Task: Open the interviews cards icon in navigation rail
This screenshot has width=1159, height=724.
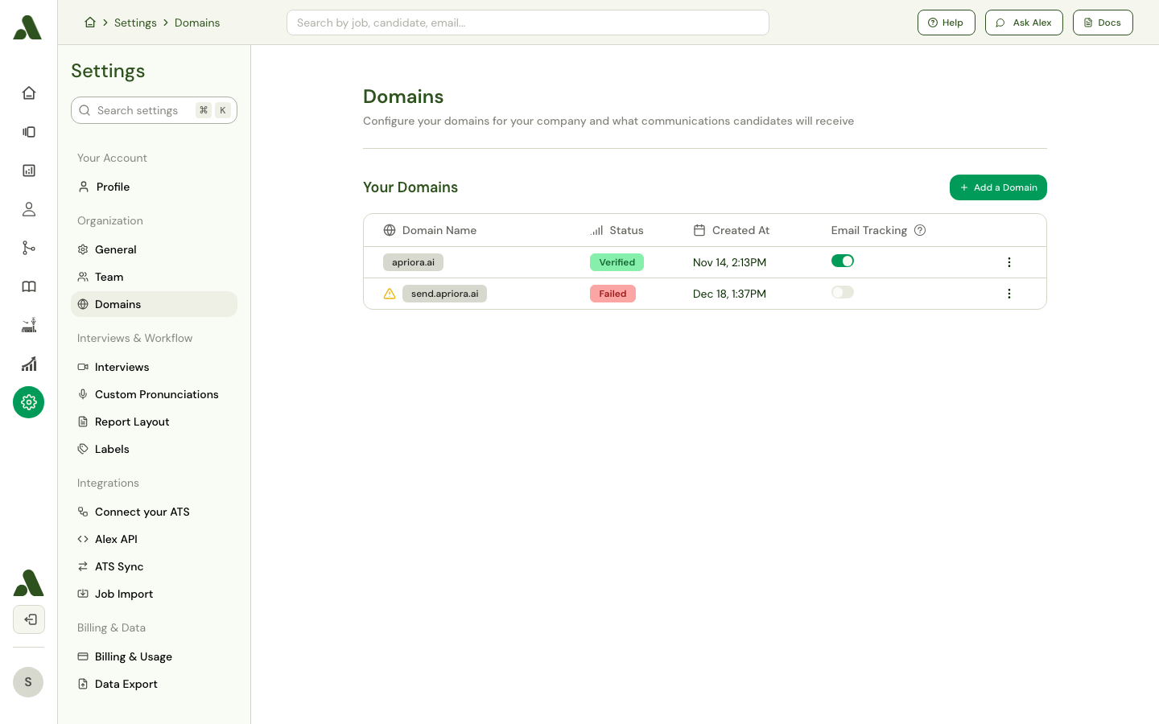Action: pyautogui.click(x=29, y=132)
